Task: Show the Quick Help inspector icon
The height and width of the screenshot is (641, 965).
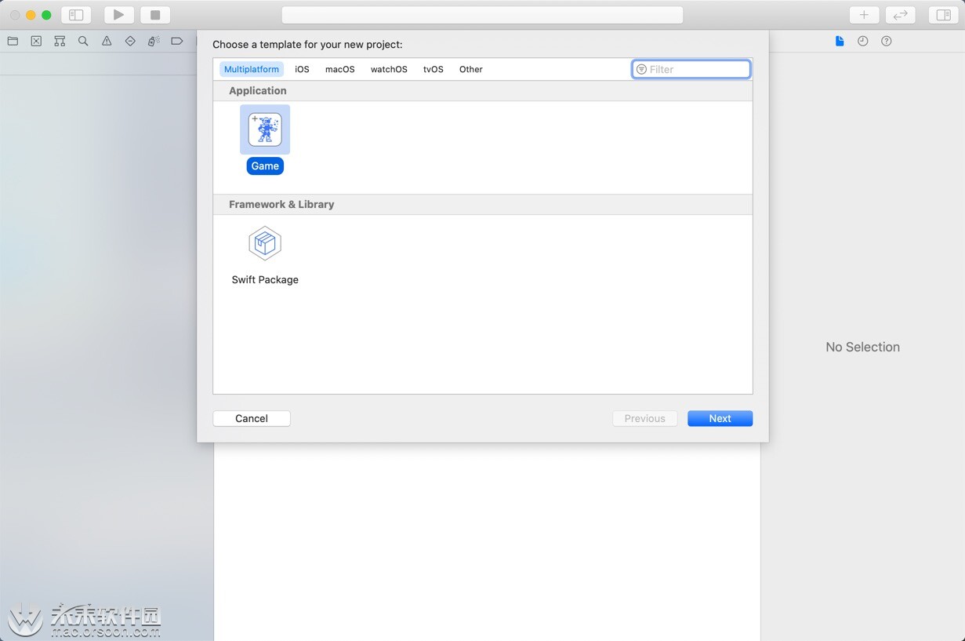Action: [887, 41]
